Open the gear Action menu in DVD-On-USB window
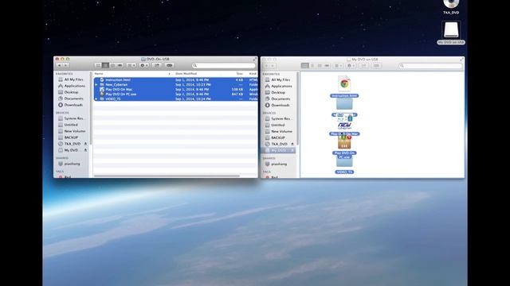510x286 pixels. pyautogui.click(x=143, y=65)
